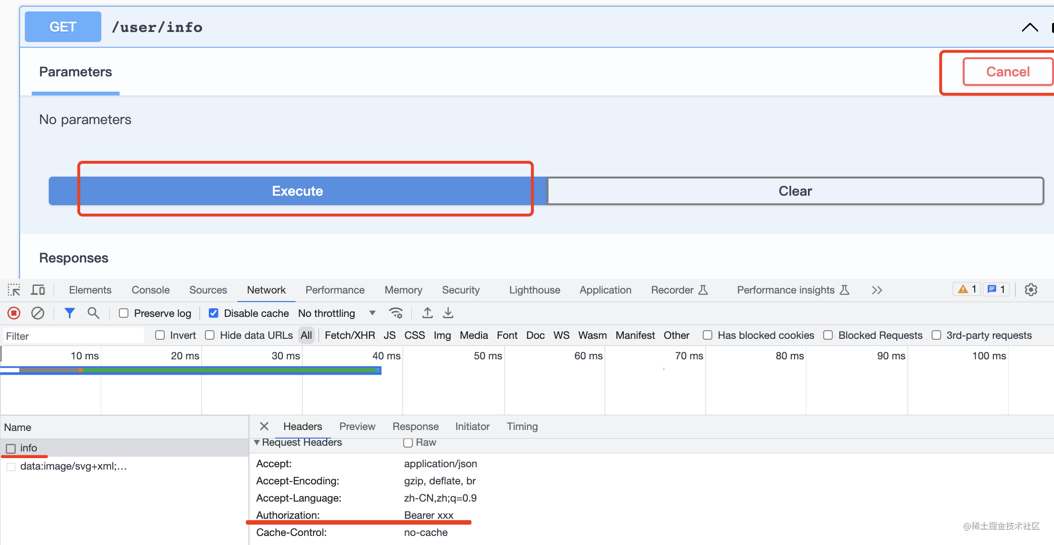Image resolution: width=1054 pixels, height=545 pixels.
Task: Show more DevTools tabs chevron
Action: coord(877,290)
